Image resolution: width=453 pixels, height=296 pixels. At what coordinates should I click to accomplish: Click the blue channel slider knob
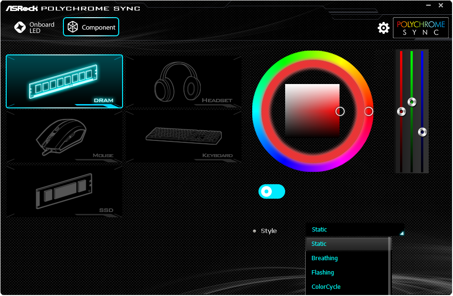[x=422, y=132]
